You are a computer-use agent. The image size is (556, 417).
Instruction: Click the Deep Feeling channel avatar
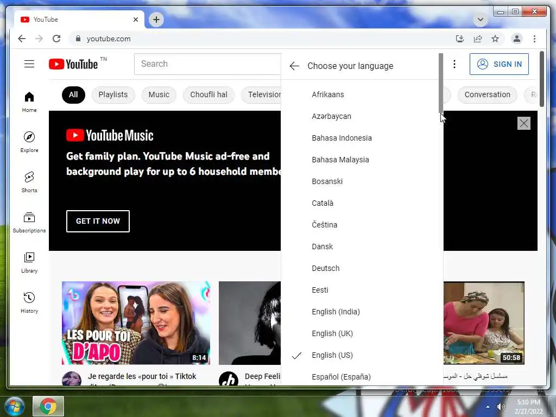[229, 378]
